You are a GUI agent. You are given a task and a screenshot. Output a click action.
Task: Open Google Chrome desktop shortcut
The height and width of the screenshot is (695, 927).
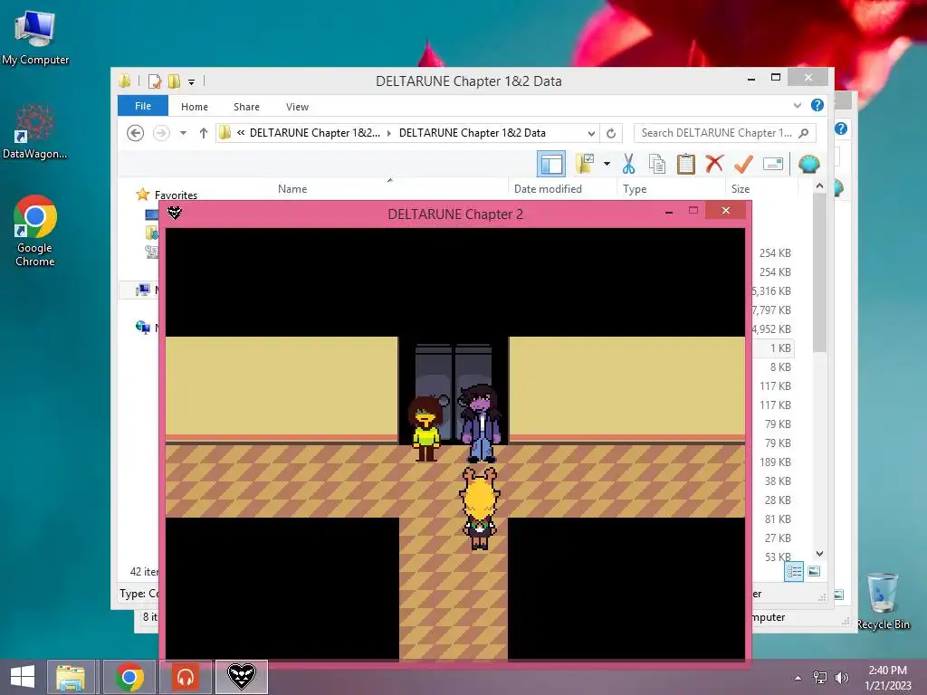point(35,231)
